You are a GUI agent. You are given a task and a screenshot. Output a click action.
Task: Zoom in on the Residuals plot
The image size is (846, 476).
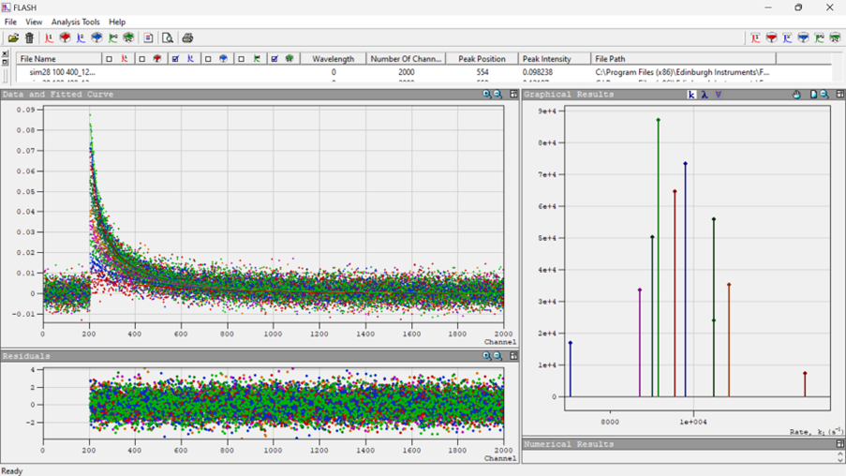(487, 356)
